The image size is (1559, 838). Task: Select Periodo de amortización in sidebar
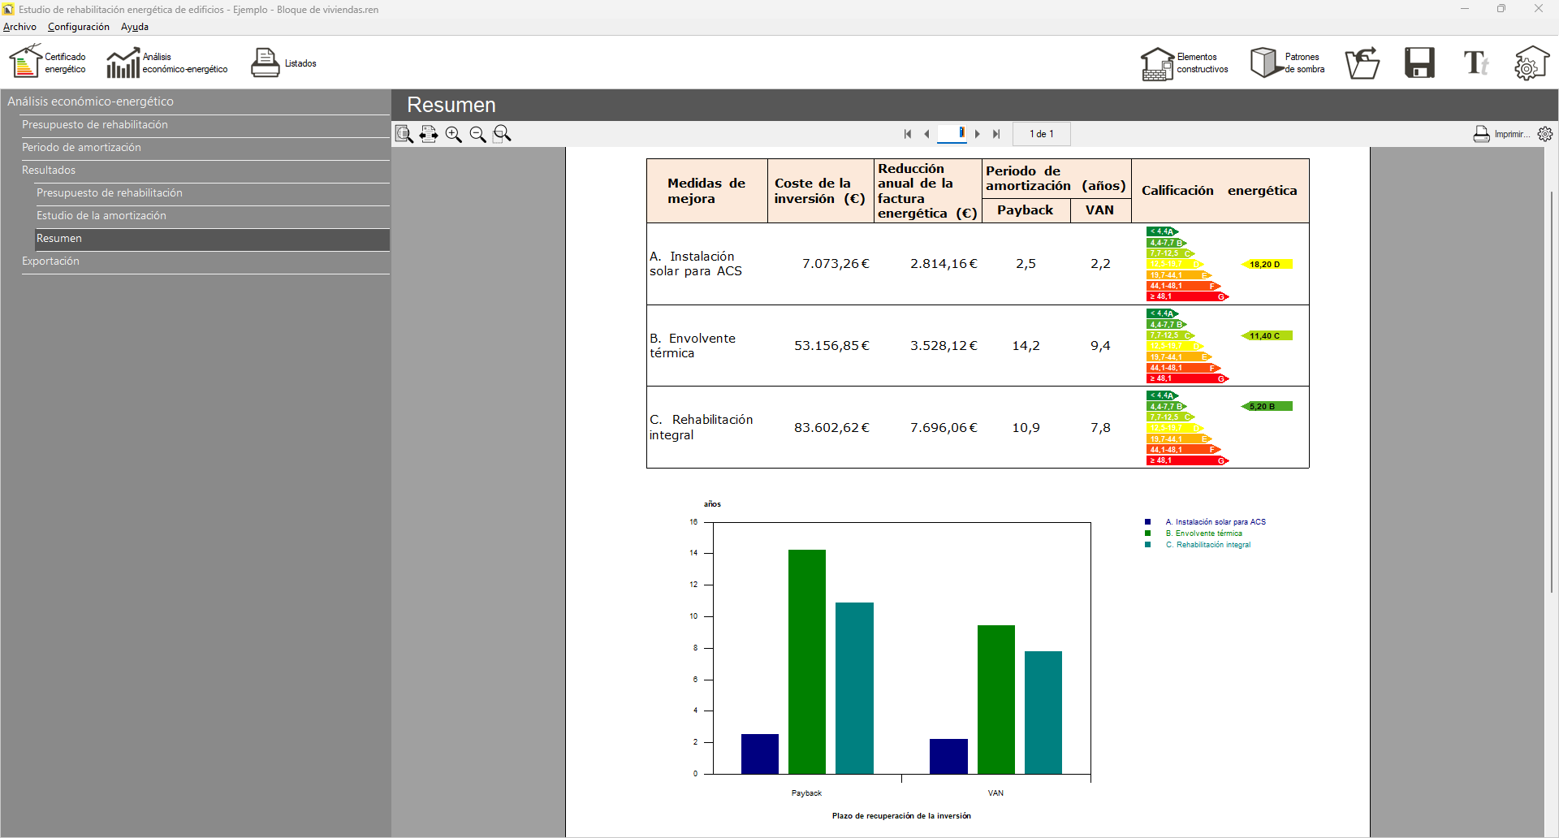click(x=81, y=147)
